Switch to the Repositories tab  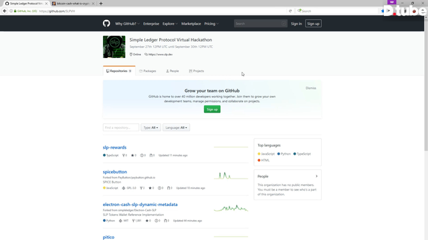(119, 71)
